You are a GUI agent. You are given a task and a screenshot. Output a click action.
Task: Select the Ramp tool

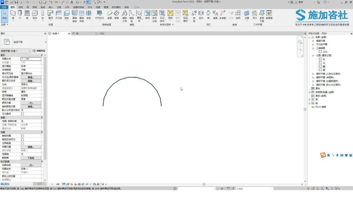109,15
